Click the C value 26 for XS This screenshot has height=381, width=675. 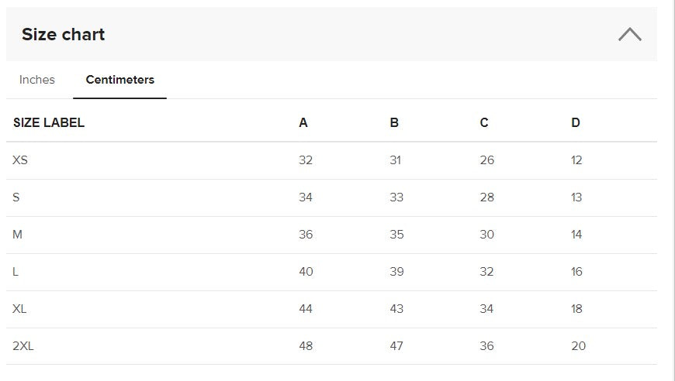tap(486, 160)
